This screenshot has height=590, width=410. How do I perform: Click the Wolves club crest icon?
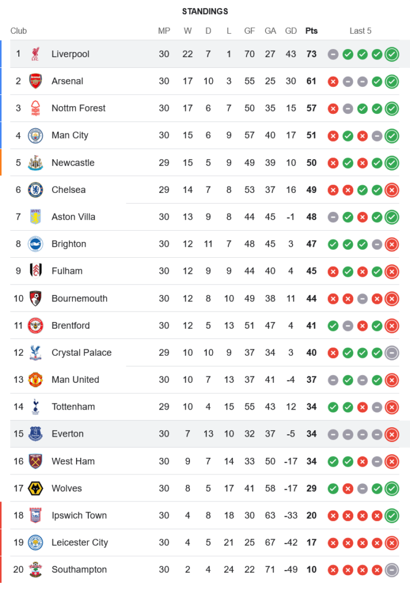click(x=35, y=489)
